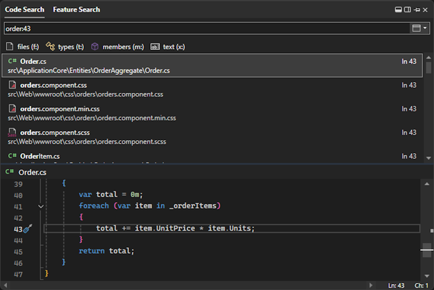The height and width of the screenshot is (290, 434).
Task: Click the preview panel bottom layout icon
Action: [x=398, y=10]
